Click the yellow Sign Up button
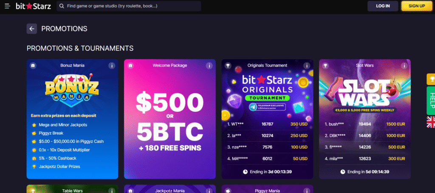This screenshot has width=435, height=193. pos(416,6)
